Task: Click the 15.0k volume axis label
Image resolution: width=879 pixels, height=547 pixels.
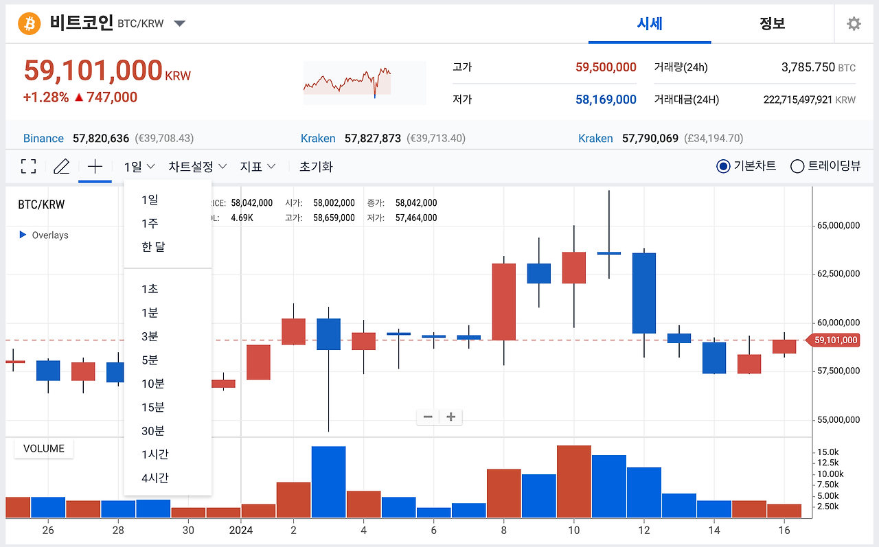Action: (x=828, y=452)
